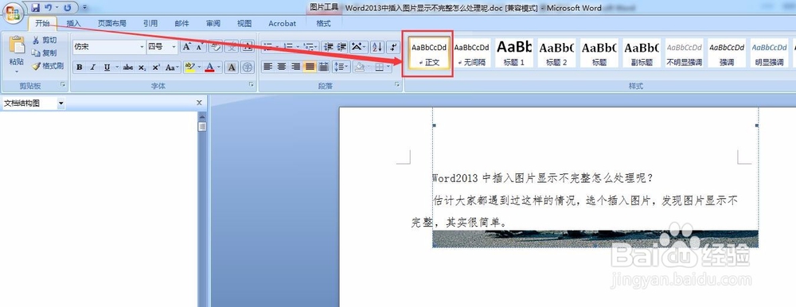This screenshot has width=796, height=307.
Task: Show paragraph marks icon
Action: click(x=393, y=47)
